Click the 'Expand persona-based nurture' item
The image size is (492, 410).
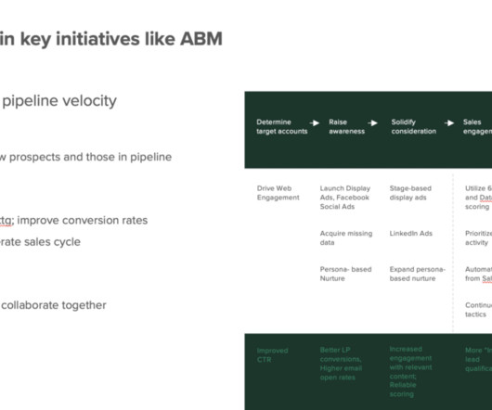tap(418, 274)
